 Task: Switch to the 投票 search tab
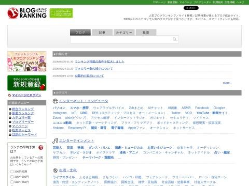coord(146,33)
